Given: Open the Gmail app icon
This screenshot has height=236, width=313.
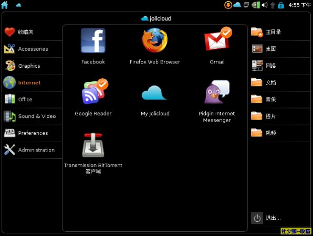Looking at the screenshot, I should tap(218, 39).
